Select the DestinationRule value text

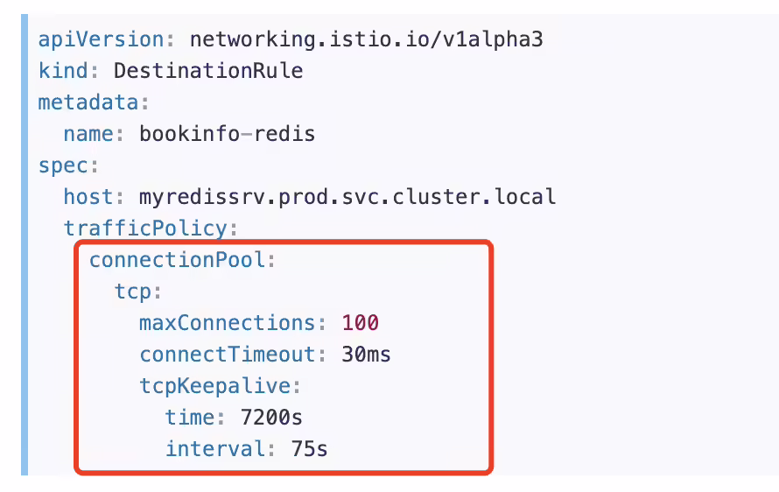point(208,71)
